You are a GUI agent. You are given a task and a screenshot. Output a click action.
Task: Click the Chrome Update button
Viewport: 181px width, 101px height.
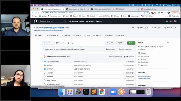[x=175, y=13]
